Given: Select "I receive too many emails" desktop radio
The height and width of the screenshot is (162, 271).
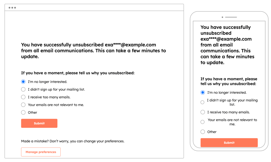Looking at the screenshot, I should click(23, 97).
